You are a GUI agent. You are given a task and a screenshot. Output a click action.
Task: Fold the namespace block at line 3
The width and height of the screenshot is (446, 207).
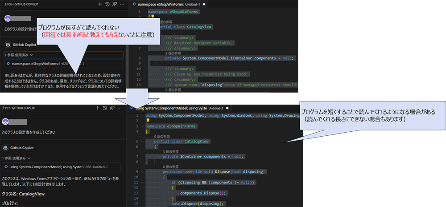142,126
